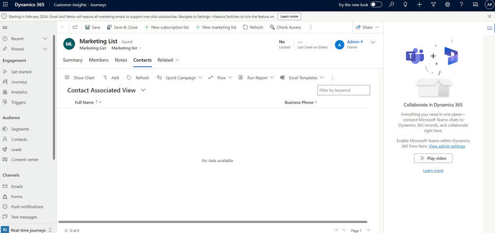This screenshot has height=233, width=495.
Task: Open the Excel Templates dropdown
Action: [x=302, y=78]
